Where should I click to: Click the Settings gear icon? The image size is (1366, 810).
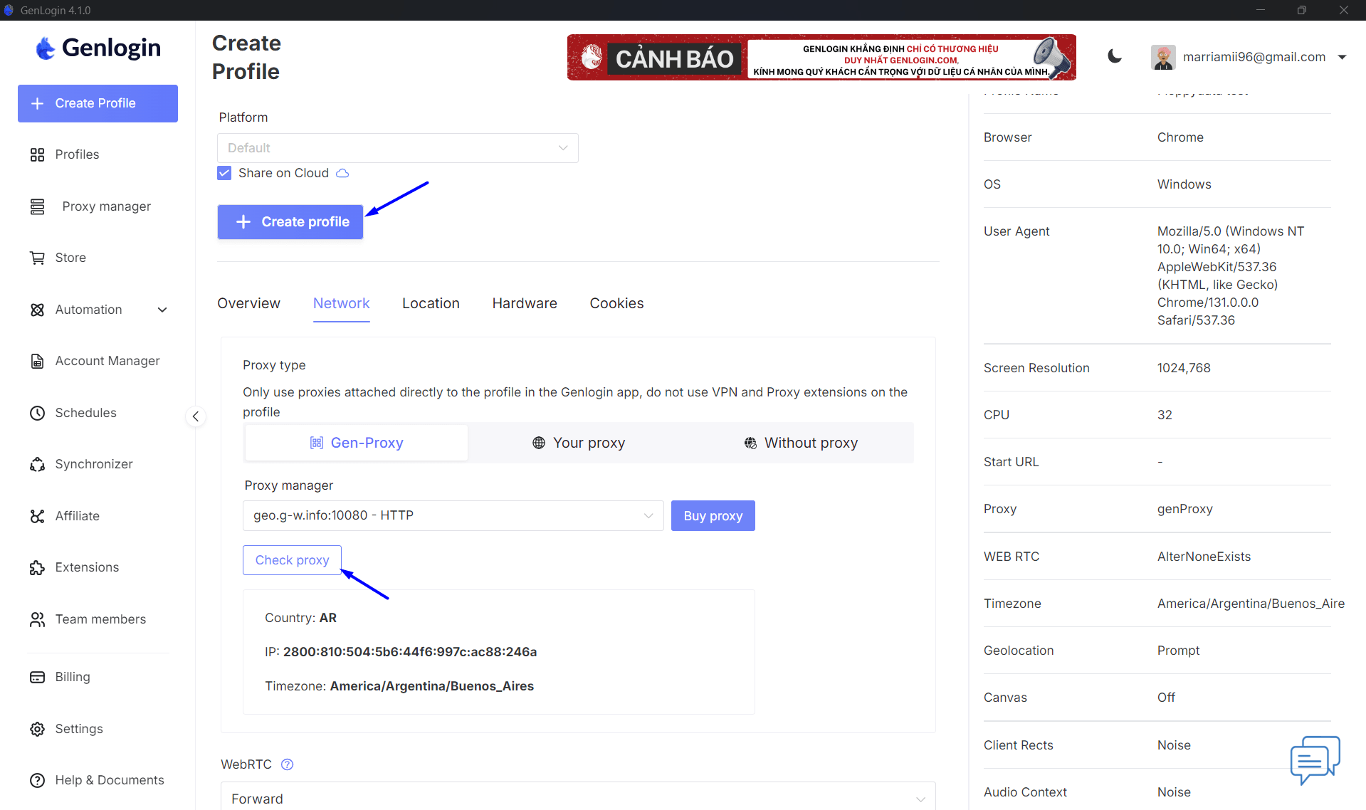point(37,729)
